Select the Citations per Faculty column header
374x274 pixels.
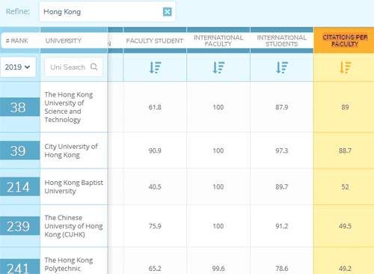345,40
